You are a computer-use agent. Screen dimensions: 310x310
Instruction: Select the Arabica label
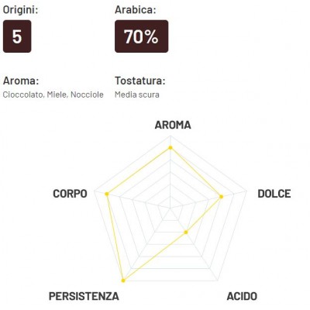(x=136, y=10)
